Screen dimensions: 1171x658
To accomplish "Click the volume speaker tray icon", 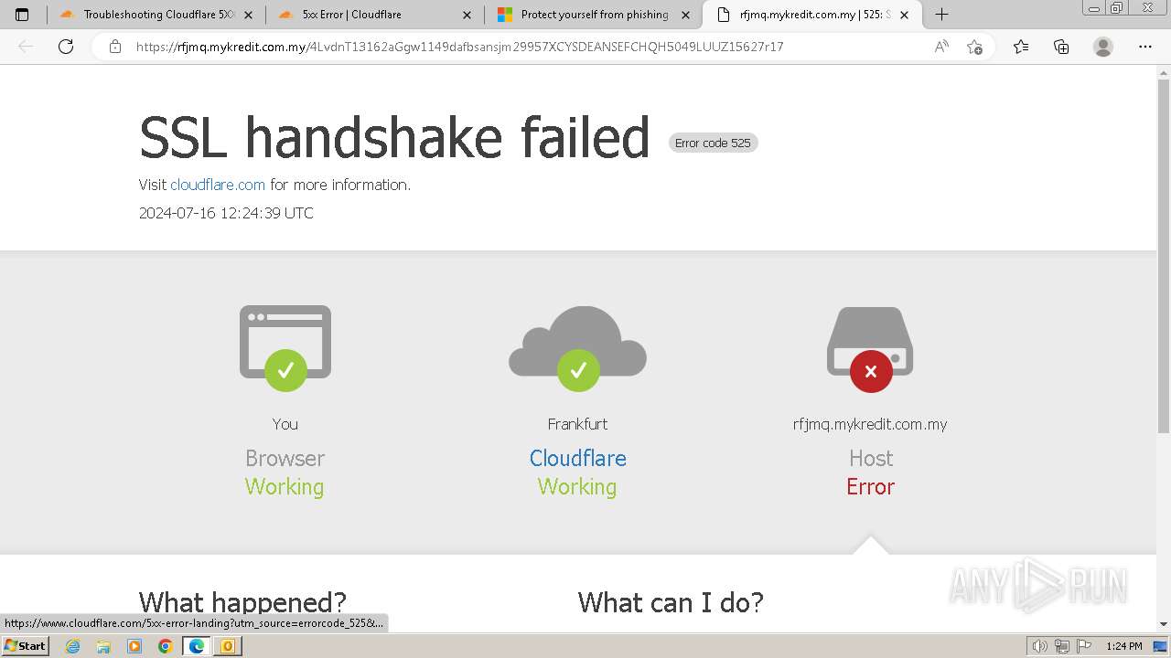I will click(1040, 646).
